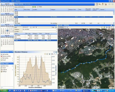Open the Elevation panel header dropdown
Viewport: 115px width, 92px height.
(56, 25)
